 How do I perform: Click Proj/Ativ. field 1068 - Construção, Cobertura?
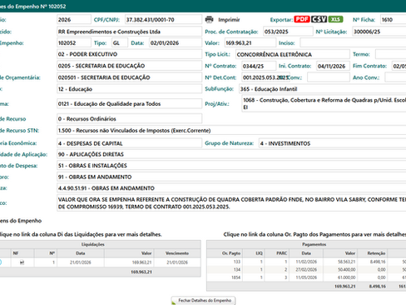(x=324, y=103)
